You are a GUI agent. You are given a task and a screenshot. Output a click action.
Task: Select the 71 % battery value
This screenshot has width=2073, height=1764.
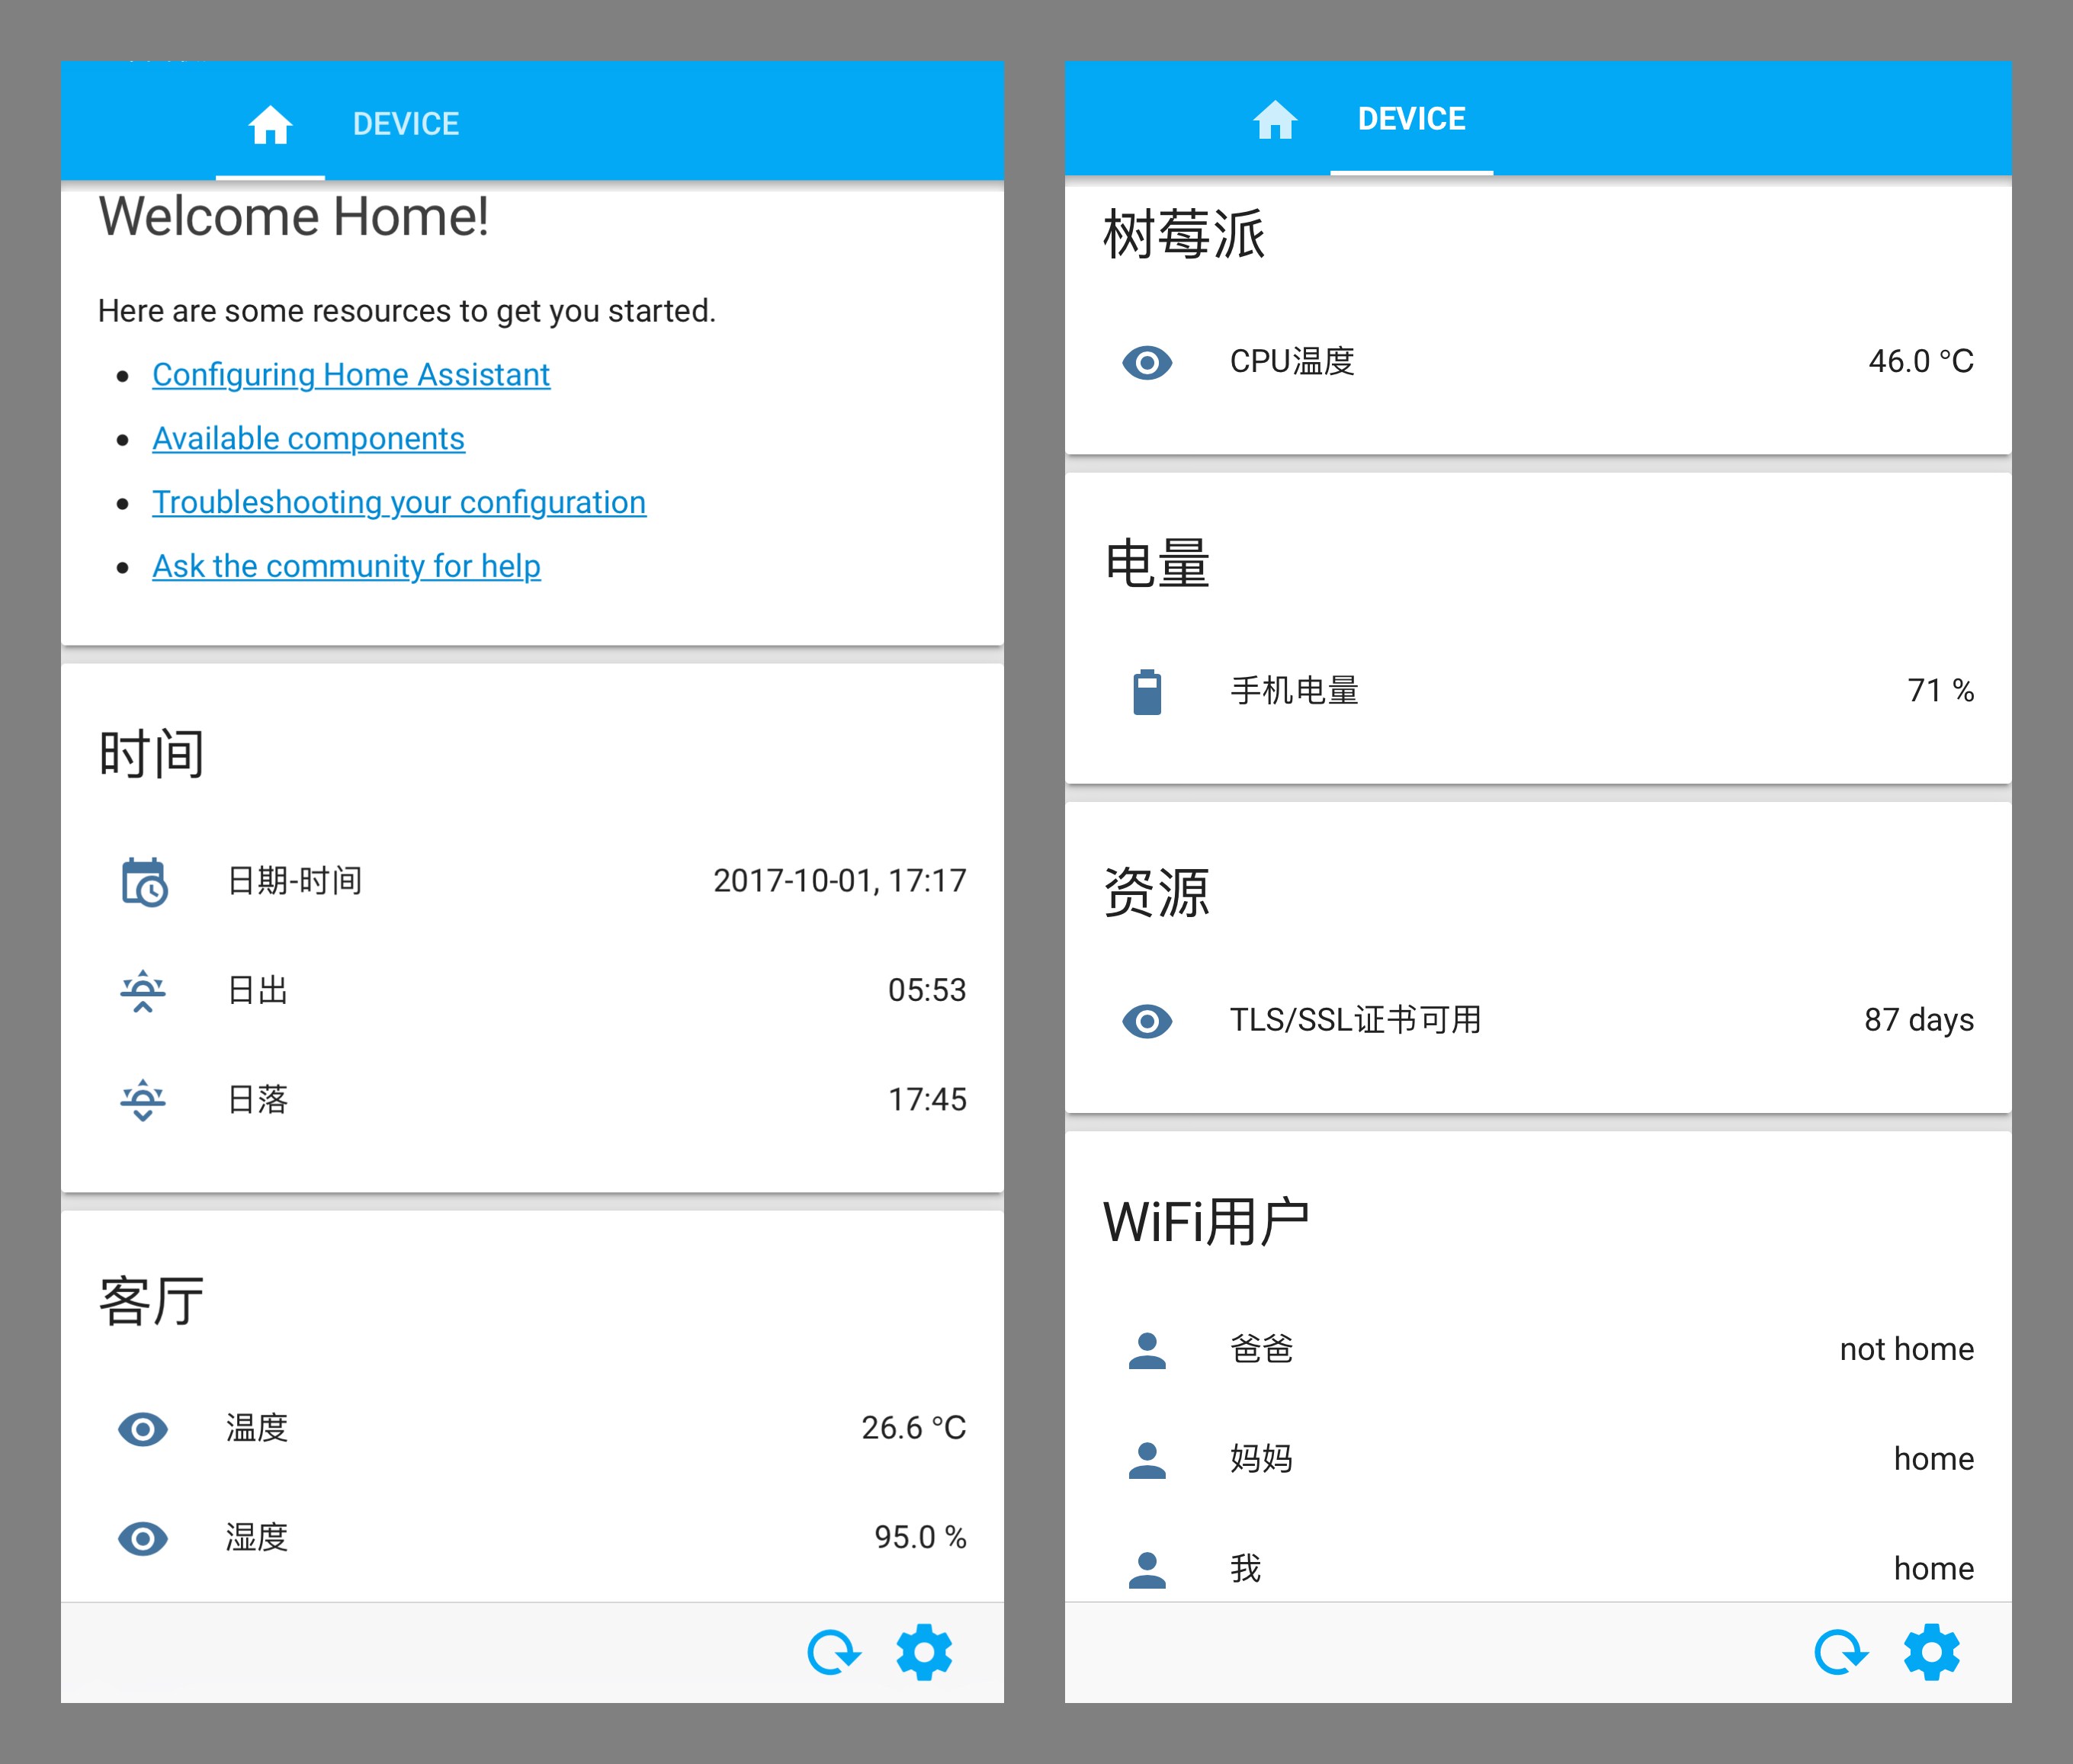coord(1940,691)
